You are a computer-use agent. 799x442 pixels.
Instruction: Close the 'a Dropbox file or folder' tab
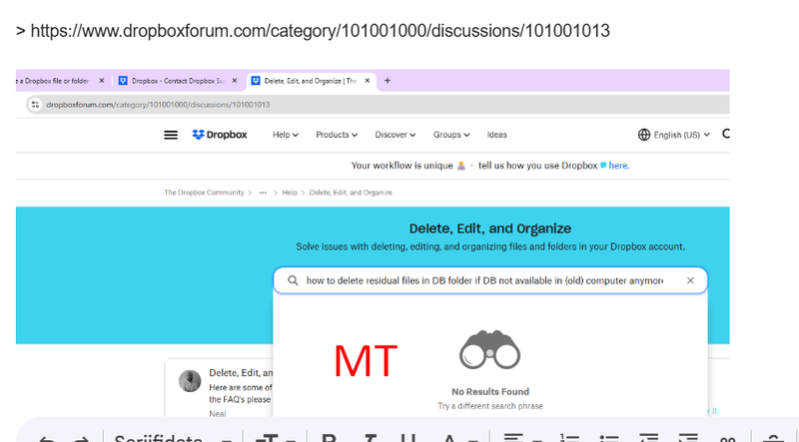coord(102,81)
